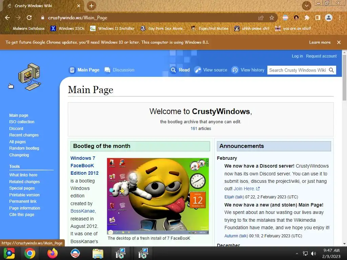The width and height of the screenshot is (347, 260).
Task: Click What links here under Tools
Action: pos(23,175)
